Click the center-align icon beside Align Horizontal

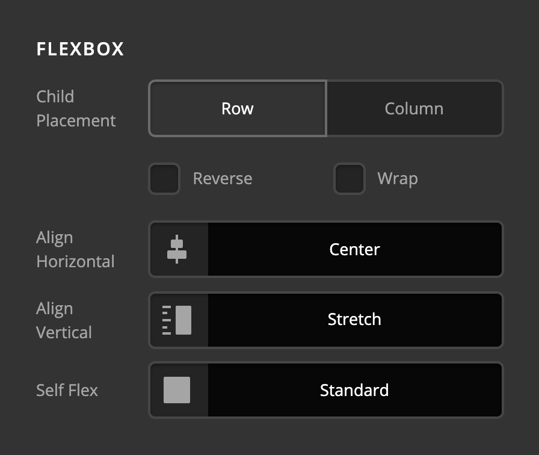point(177,249)
